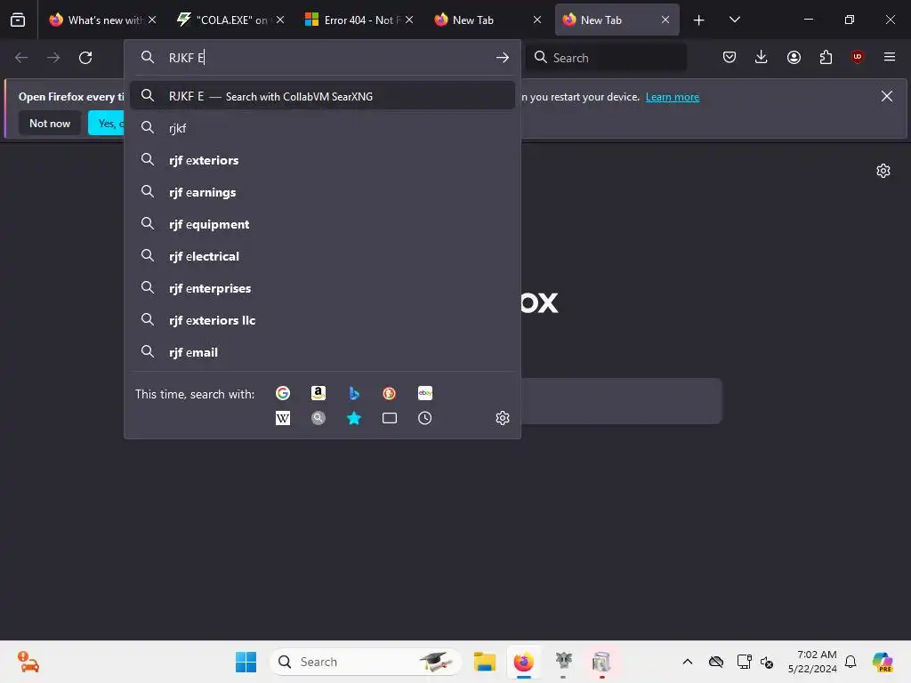This screenshot has height=683, width=911.
Task: Click the Windows taskbar Search box
Action: (366, 662)
